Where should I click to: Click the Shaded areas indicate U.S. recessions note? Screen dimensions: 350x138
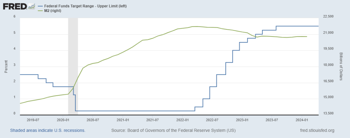point(48,130)
